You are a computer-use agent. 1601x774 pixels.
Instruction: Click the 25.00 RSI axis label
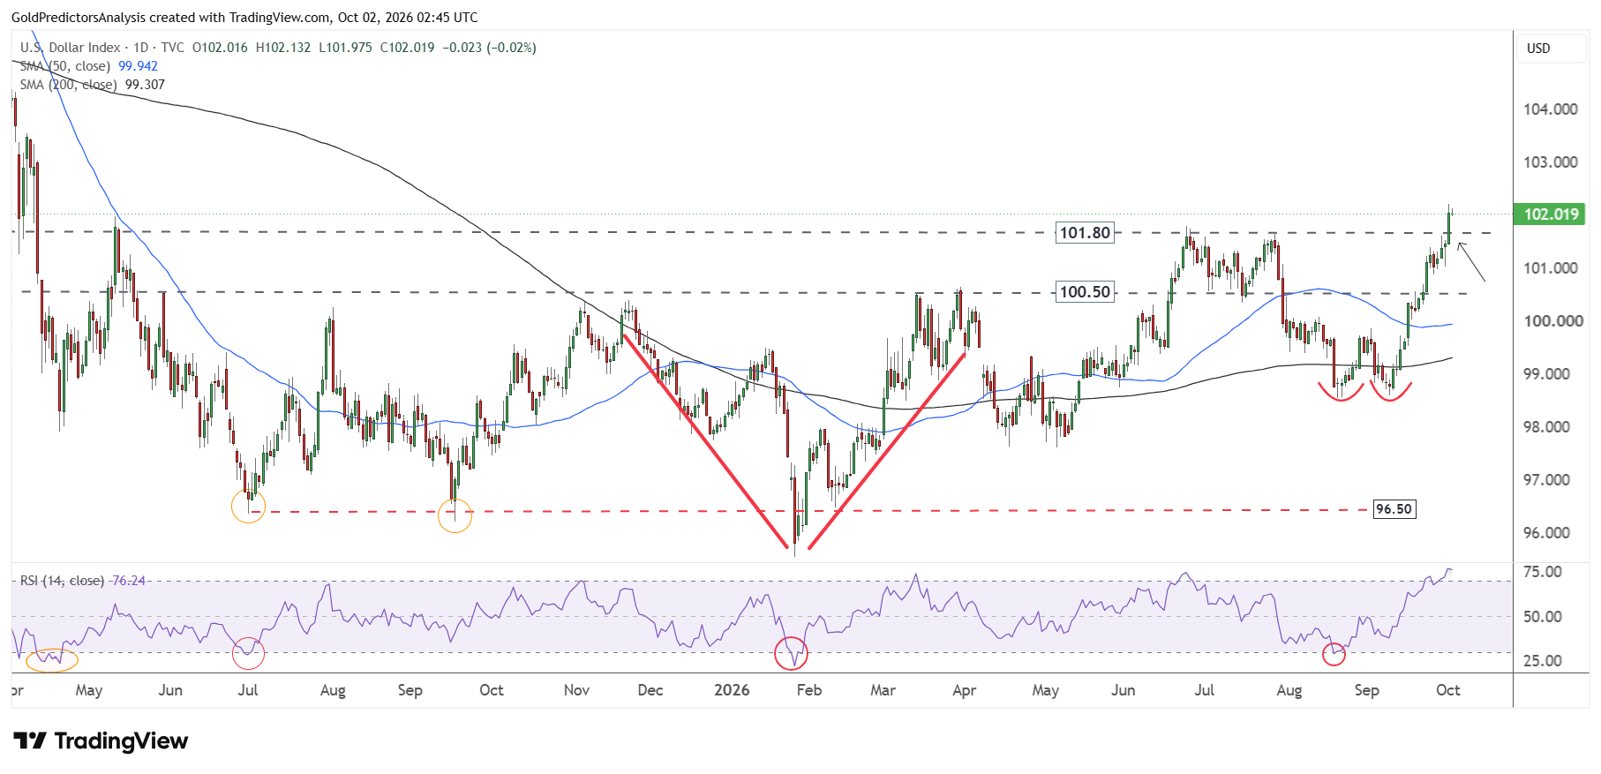click(x=1543, y=661)
